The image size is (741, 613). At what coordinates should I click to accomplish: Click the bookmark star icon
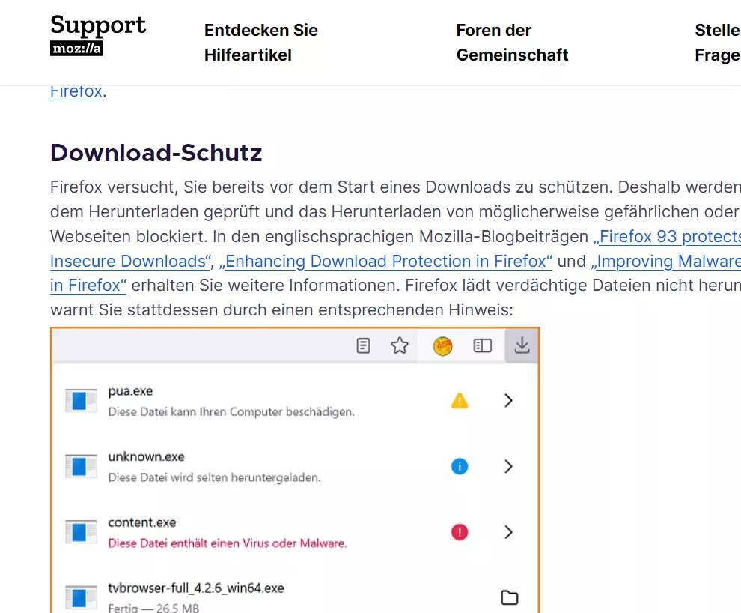[400, 345]
